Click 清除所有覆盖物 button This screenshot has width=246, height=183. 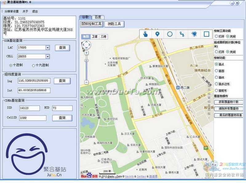click(228, 109)
